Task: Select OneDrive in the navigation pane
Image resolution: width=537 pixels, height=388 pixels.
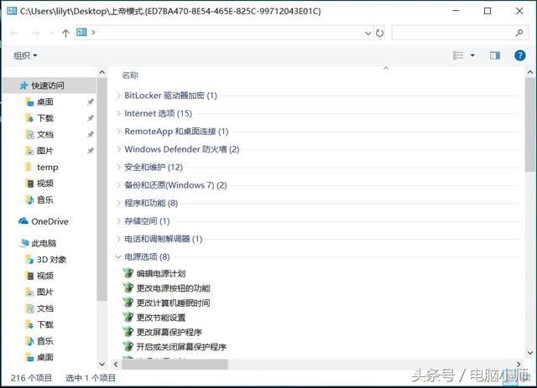Action: click(50, 222)
